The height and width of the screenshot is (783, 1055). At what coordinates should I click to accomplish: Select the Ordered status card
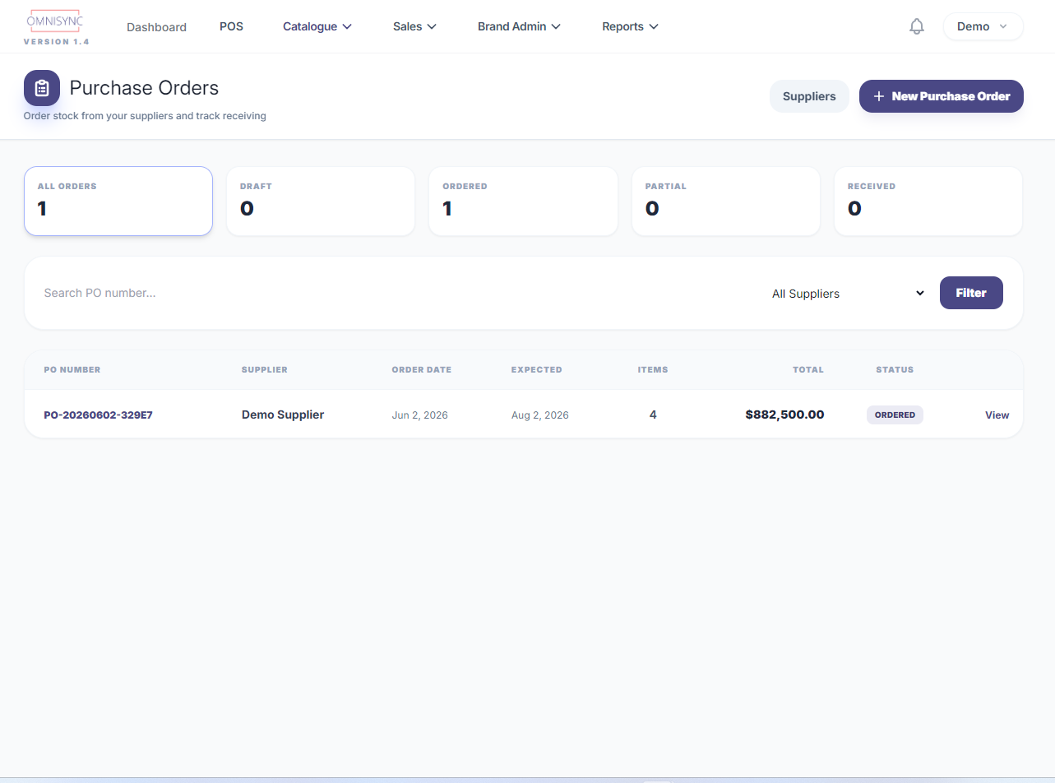pyautogui.click(x=523, y=202)
